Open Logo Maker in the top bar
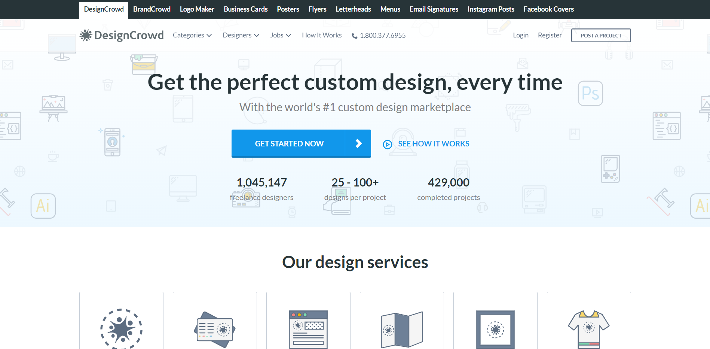The height and width of the screenshot is (349, 710). [x=197, y=9]
